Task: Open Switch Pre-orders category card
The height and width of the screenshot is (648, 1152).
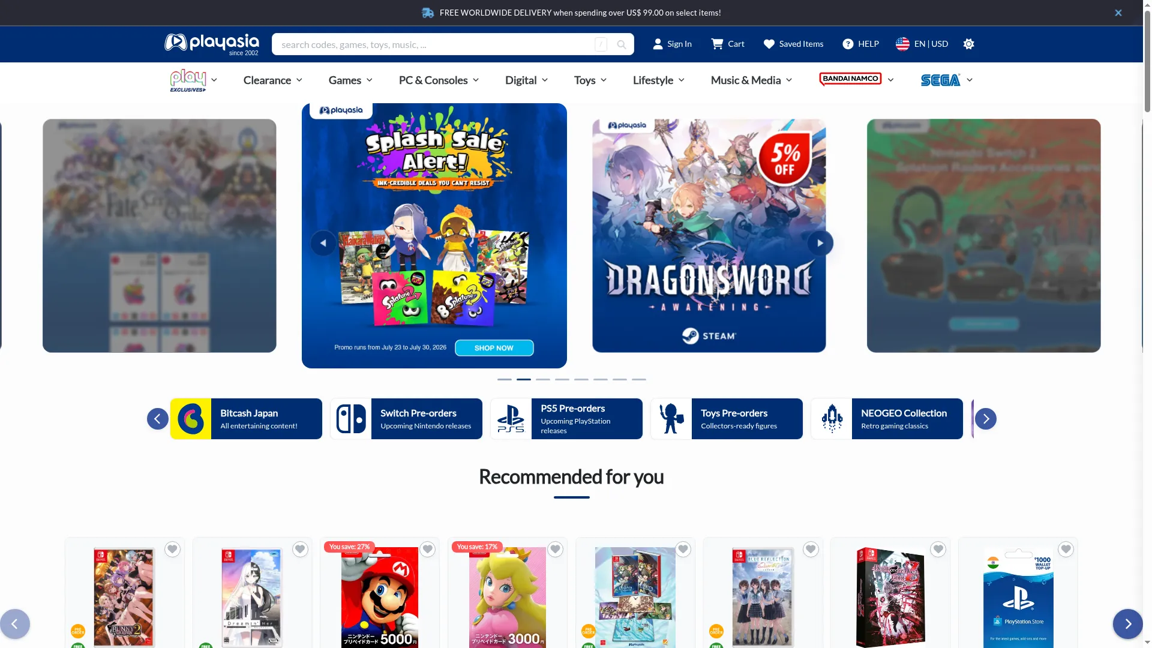Action: point(406,419)
